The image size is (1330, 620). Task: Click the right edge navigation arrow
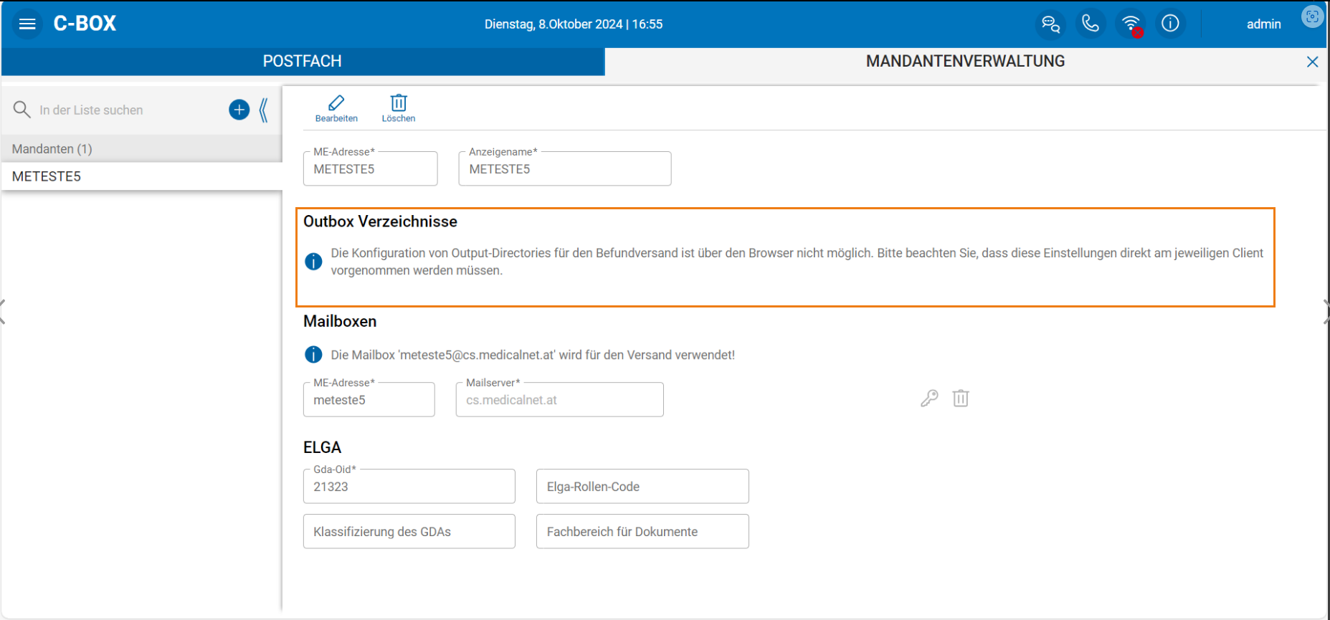1326,312
